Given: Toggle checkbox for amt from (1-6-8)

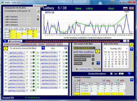Looking at the screenshot, I should click(x=6, y=53).
